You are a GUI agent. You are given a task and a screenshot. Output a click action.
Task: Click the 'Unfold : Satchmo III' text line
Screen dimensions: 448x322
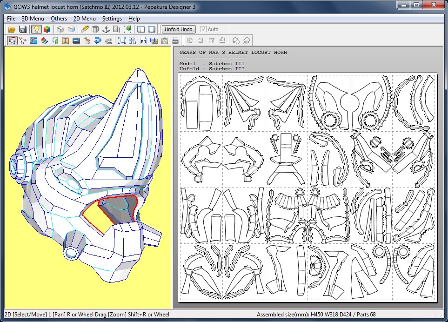pos(212,68)
